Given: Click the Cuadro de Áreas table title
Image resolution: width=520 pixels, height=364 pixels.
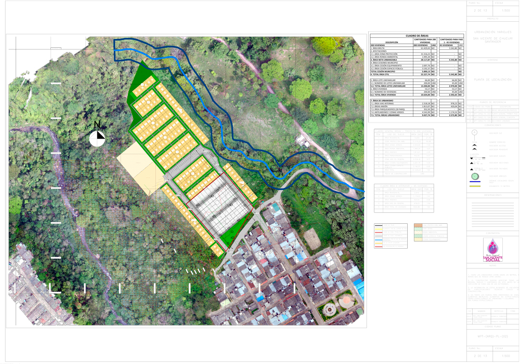Looking at the screenshot, I should point(417,36).
